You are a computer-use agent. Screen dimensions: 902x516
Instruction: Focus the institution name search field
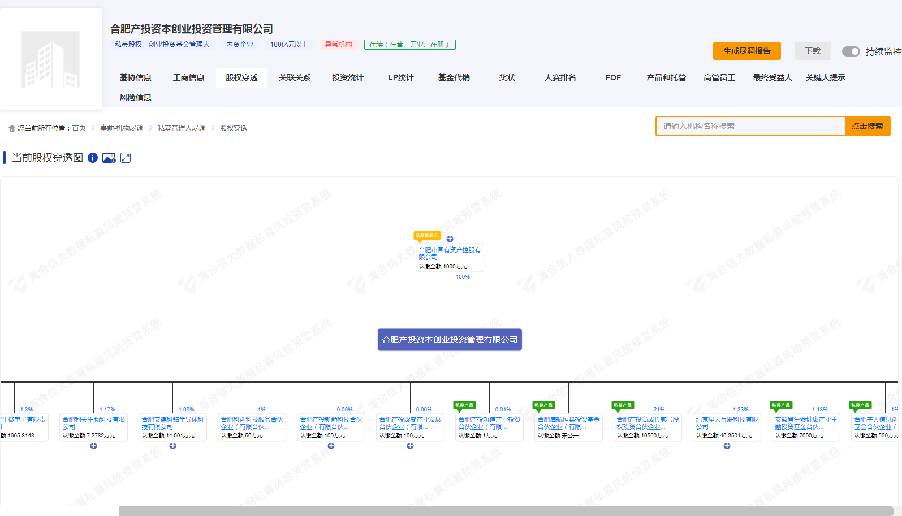pos(750,126)
